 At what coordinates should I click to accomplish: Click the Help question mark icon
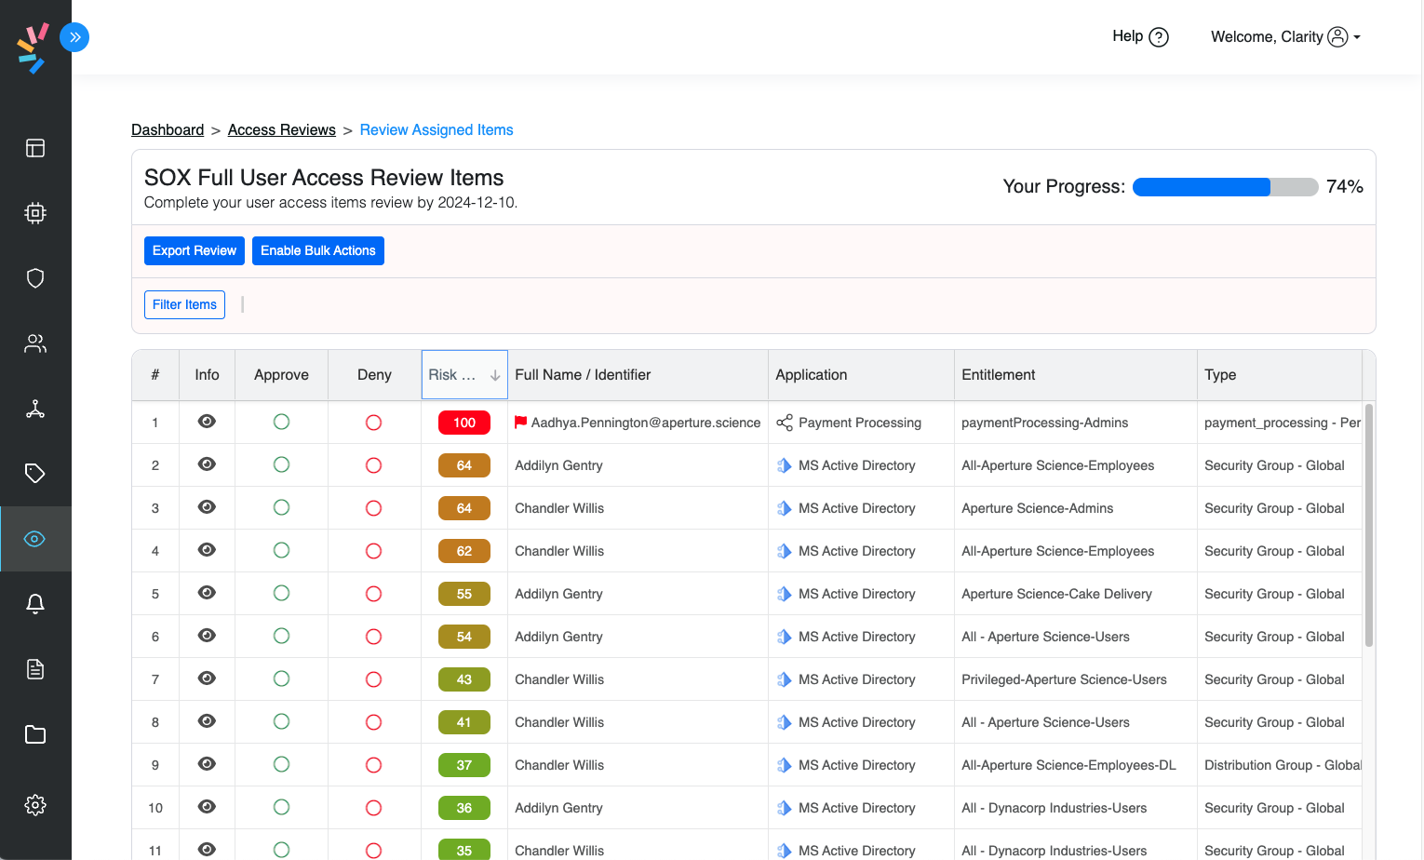point(1159,37)
